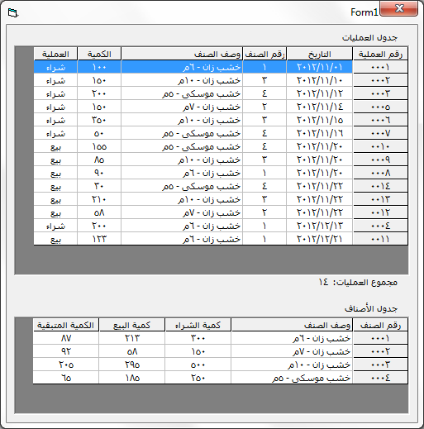
Task: Select operation row header ٠٠٠٢
Action: 380,80
